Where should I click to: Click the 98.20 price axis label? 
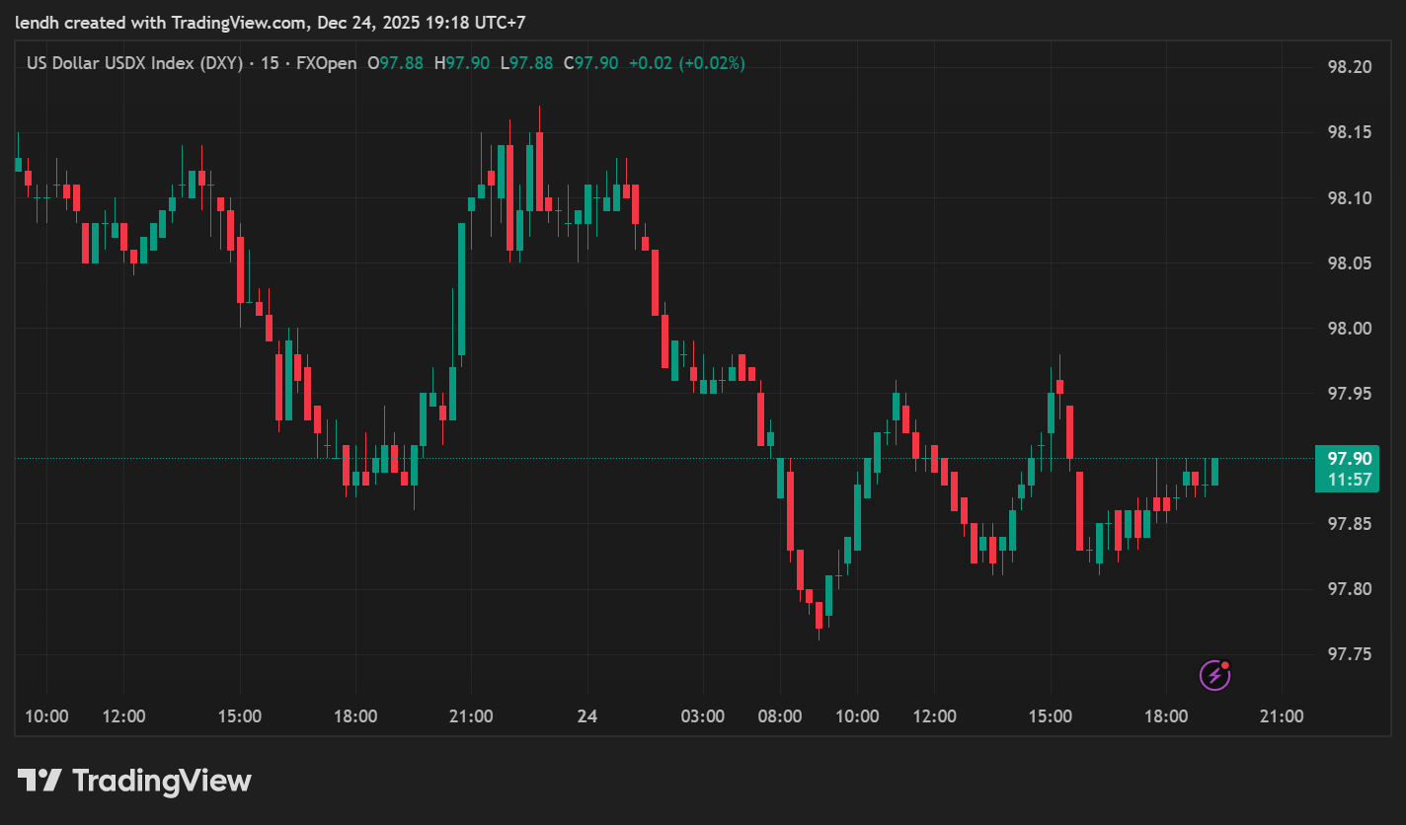point(1349,67)
